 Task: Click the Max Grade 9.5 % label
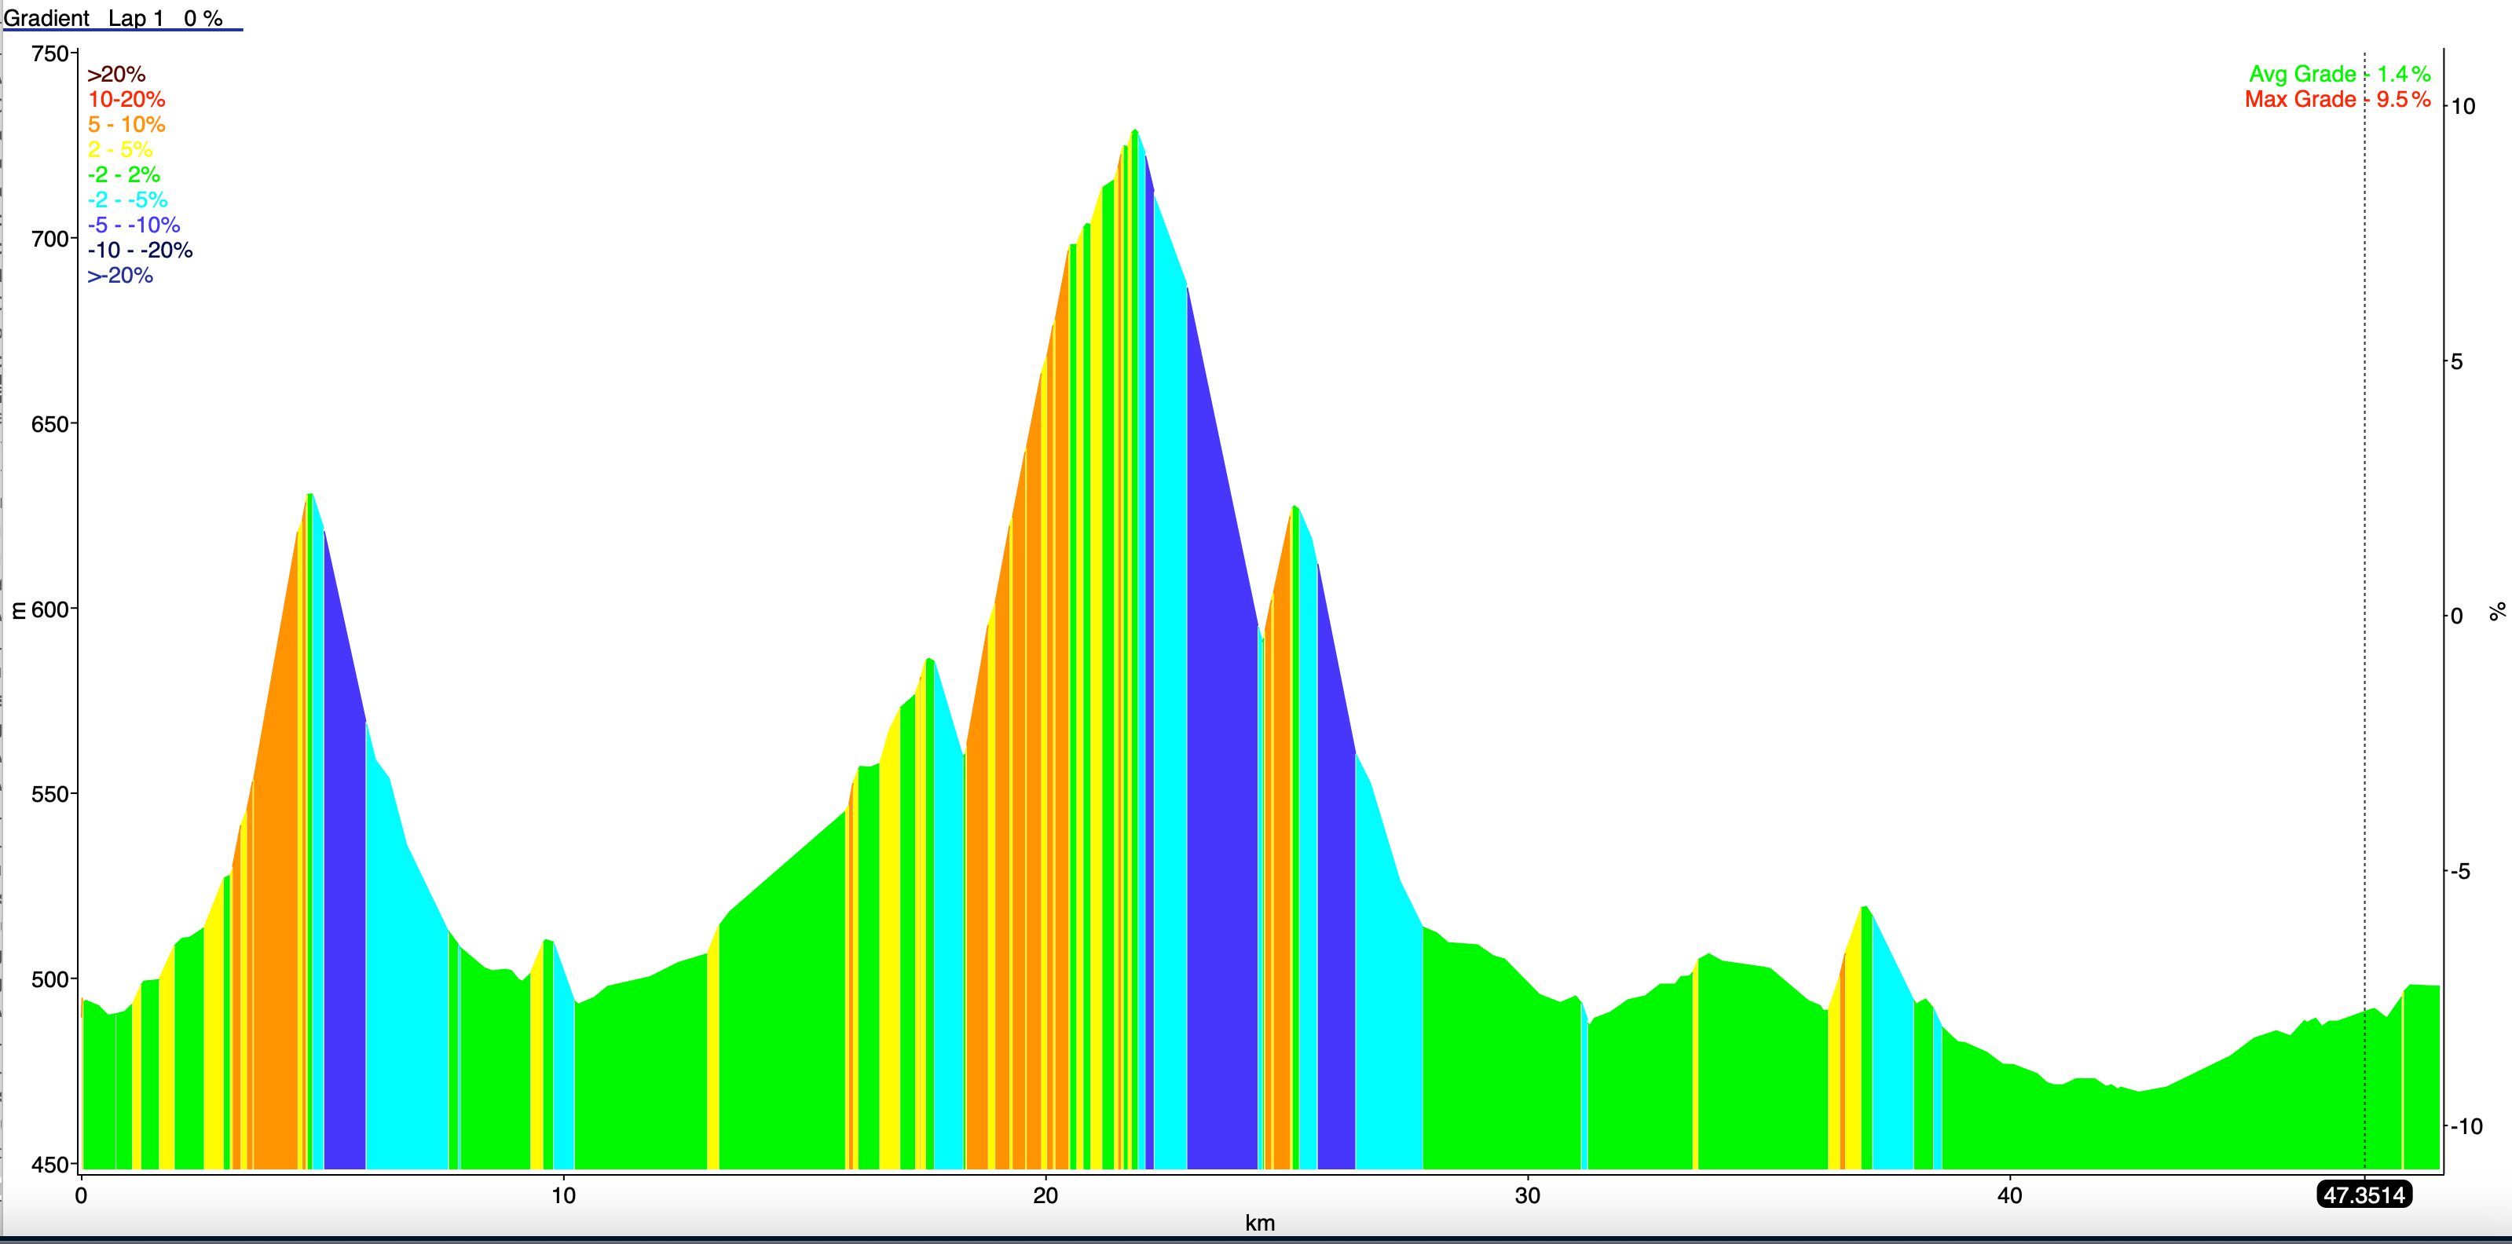(2337, 100)
